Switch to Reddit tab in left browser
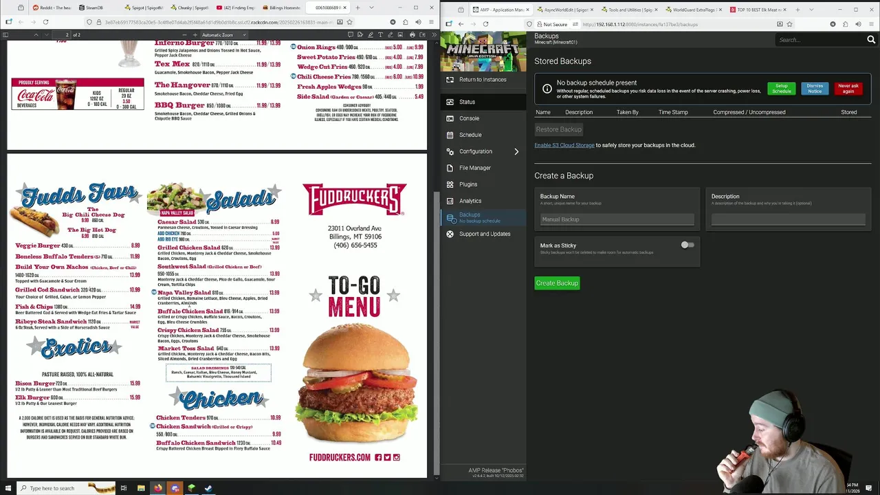The width and height of the screenshot is (880, 495). coord(52,8)
